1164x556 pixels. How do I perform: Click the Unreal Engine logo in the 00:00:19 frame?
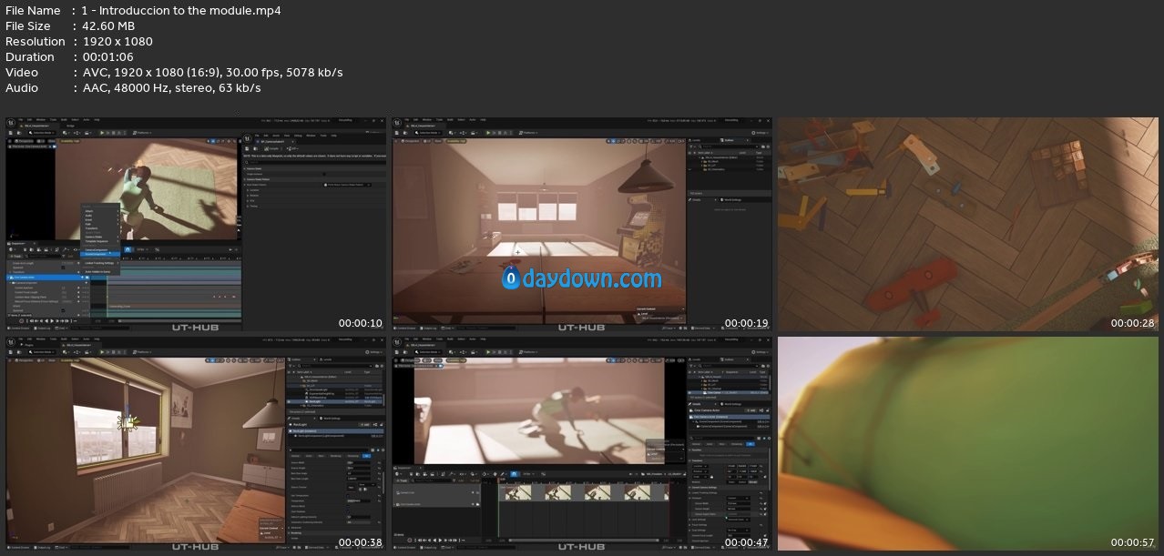click(397, 122)
